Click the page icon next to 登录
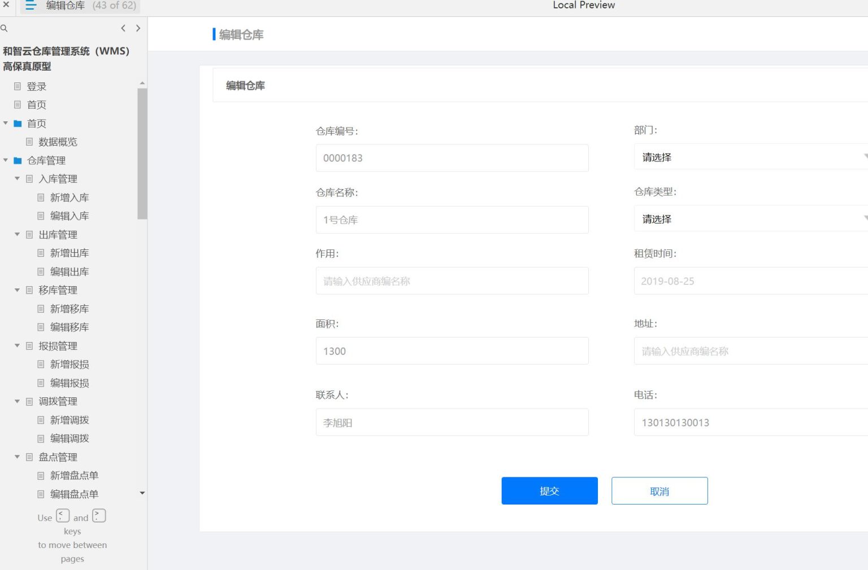The width and height of the screenshot is (868, 570). [x=18, y=86]
